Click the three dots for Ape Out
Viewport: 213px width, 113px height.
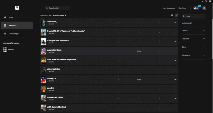coord(175,89)
